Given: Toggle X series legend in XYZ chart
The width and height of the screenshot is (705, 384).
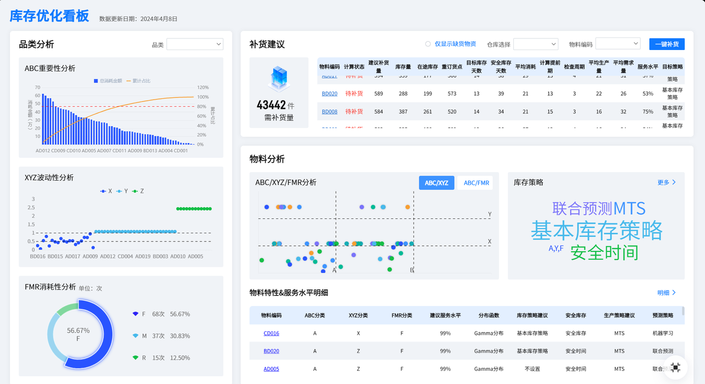Looking at the screenshot, I should [x=106, y=191].
